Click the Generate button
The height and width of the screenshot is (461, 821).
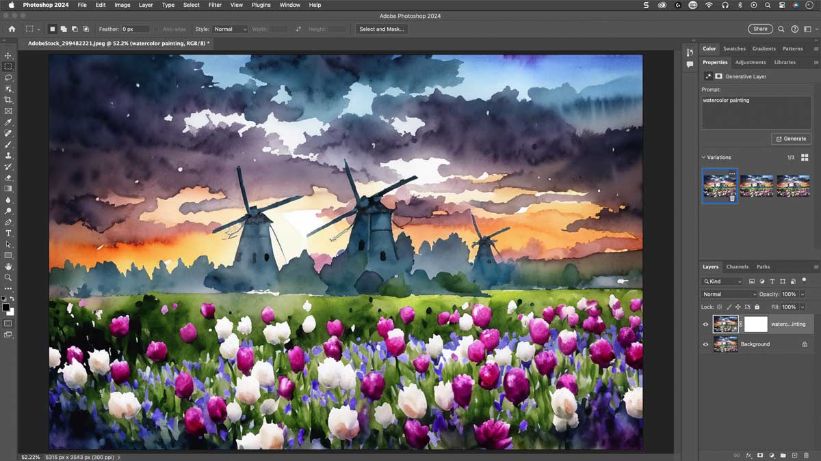791,139
